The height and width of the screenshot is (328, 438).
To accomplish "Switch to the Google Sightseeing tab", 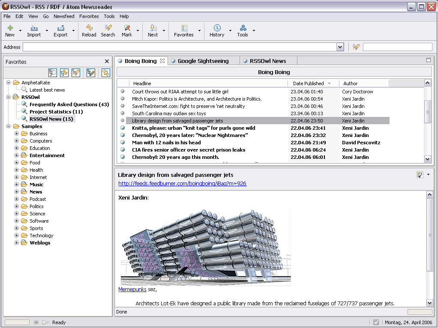I will 203,61.
